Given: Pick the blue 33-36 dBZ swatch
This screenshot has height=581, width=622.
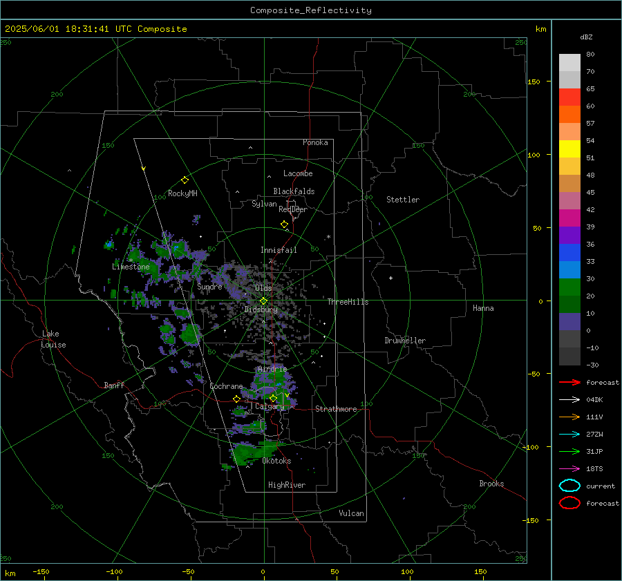Looking at the screenshot, I should pyautogui.click(x=569, y=253).
